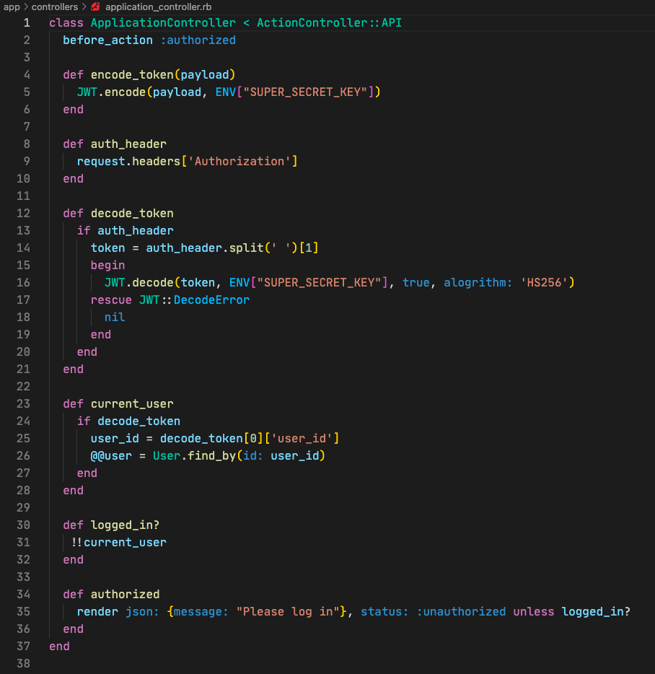This screenshot has width=655, height=674.
Task: Click ':unauthorized' status symbol
Action: point(461,612)
